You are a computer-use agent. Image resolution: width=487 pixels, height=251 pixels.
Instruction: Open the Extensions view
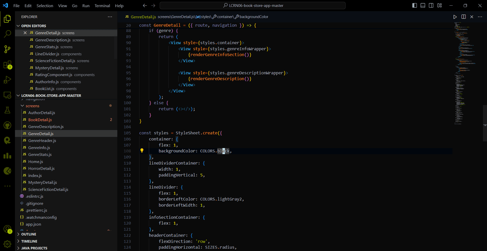pyautogui.click(x=7, y=65)
